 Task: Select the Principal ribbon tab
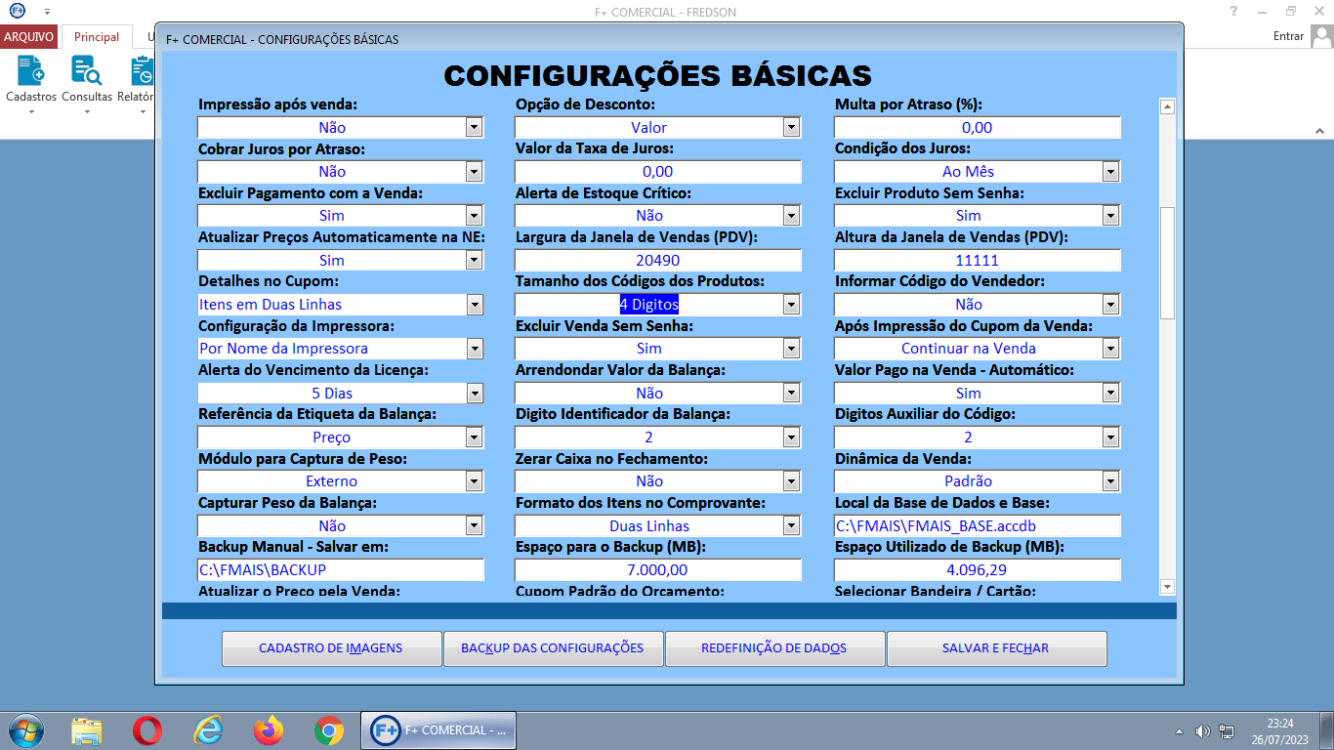(97, 37)
